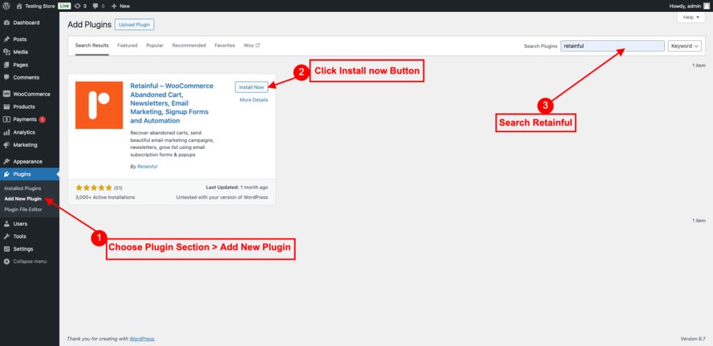Click the Live status badge
The height and width of the screenshot is (346, 713).
point(65,6)
